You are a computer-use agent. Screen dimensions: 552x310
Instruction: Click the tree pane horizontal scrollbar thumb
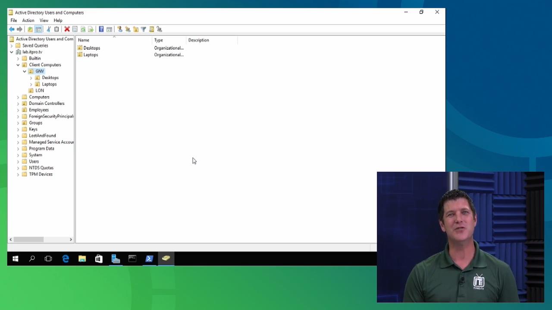click(x=28, y=239)
